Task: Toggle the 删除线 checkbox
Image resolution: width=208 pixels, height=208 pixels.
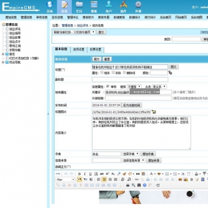Action: click(x=124, y=72)
